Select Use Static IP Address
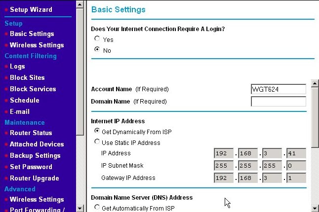 (97, 141)
